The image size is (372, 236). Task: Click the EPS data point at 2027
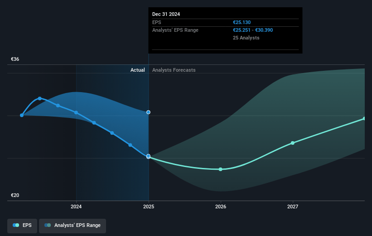[293, 143]
